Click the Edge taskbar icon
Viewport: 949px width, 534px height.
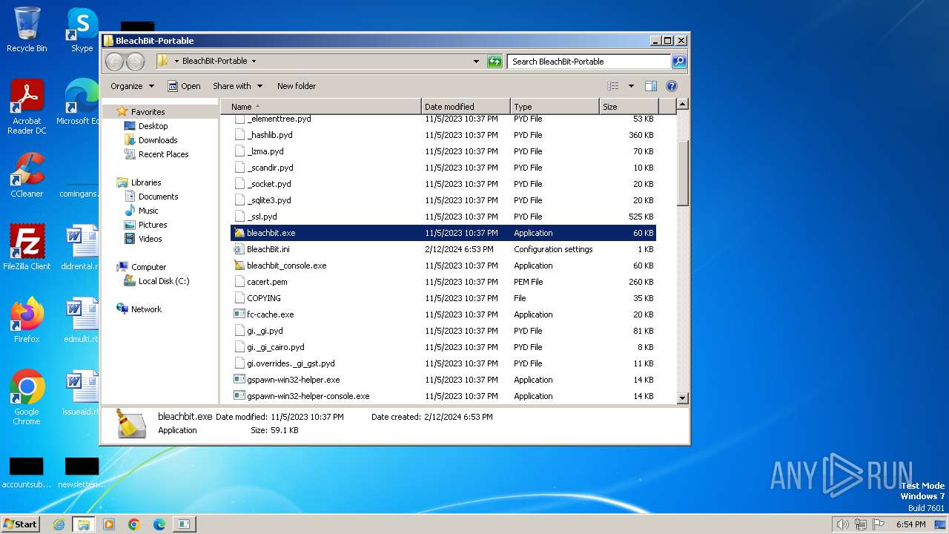[x=159, y=524]
